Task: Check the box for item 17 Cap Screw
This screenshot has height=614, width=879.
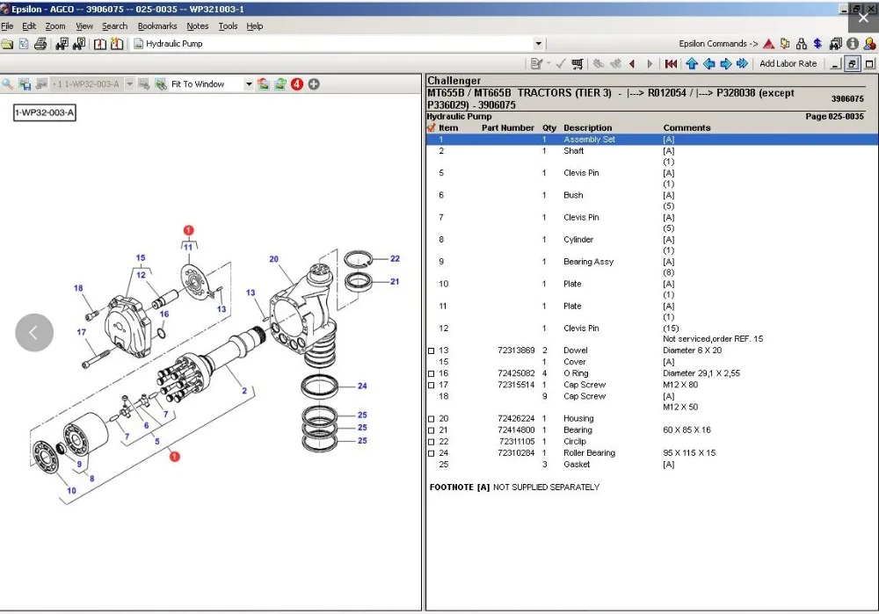Action: coord(431,386)
